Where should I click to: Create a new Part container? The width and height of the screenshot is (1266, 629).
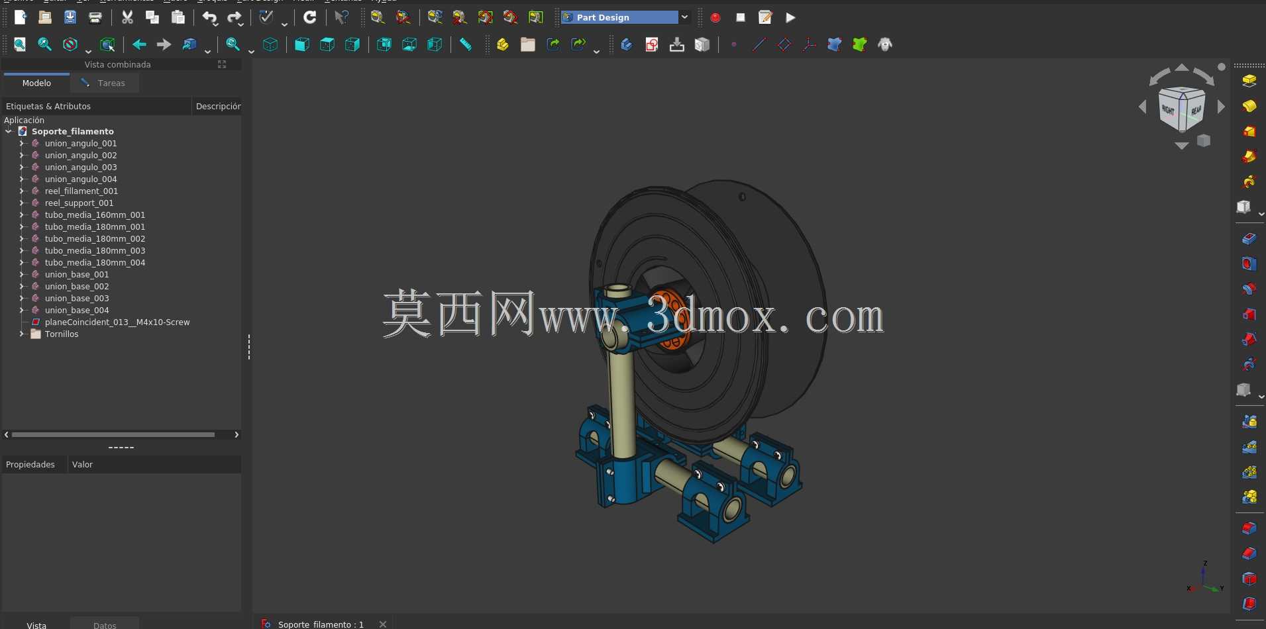click(503, 44)
